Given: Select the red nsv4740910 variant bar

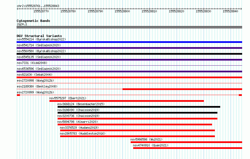Looking at the screenshot, I should tap(188, 148).
